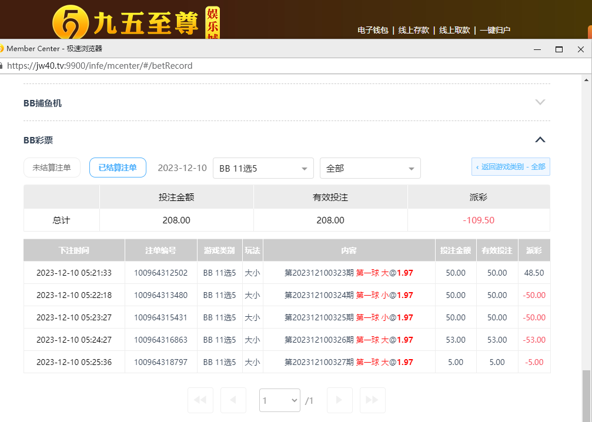Click total payout -109.50
Screen dimensions: 592x422
tap(479, 220)
